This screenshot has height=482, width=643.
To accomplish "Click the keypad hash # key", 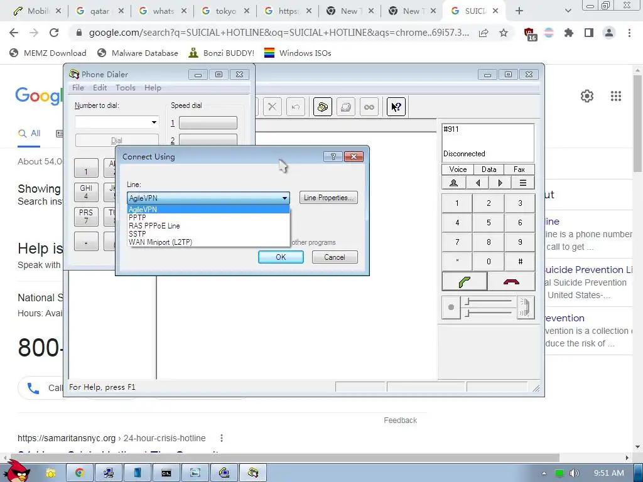I will click(x=520, y=262).
